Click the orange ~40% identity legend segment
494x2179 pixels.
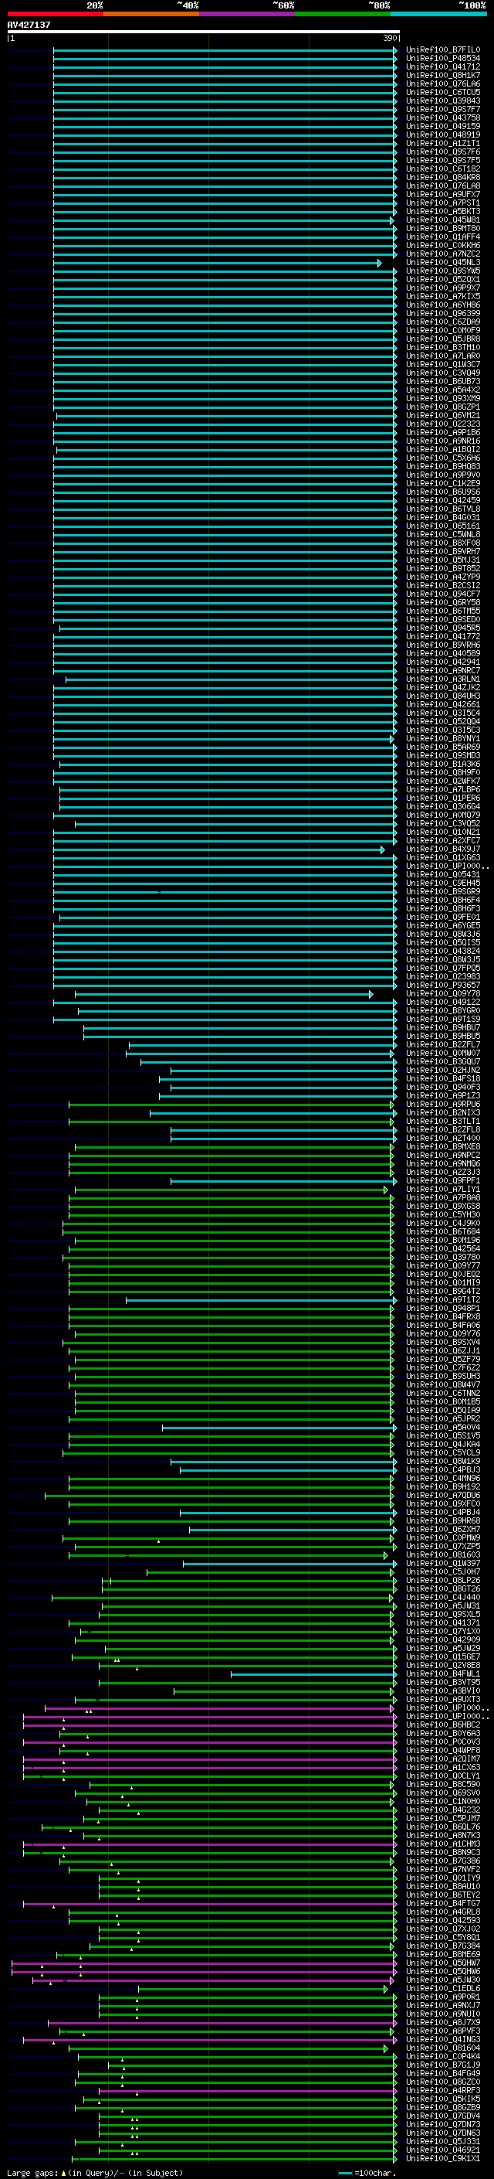tap(151, 14)
